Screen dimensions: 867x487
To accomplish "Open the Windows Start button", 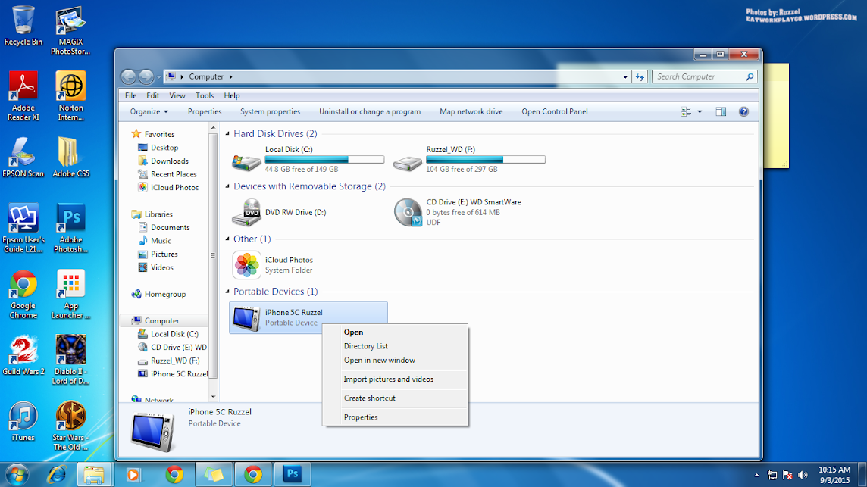I will (17, 475).
